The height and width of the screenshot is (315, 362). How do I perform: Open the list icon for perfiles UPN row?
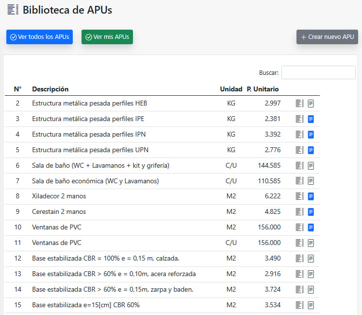(x=299, y=150)
